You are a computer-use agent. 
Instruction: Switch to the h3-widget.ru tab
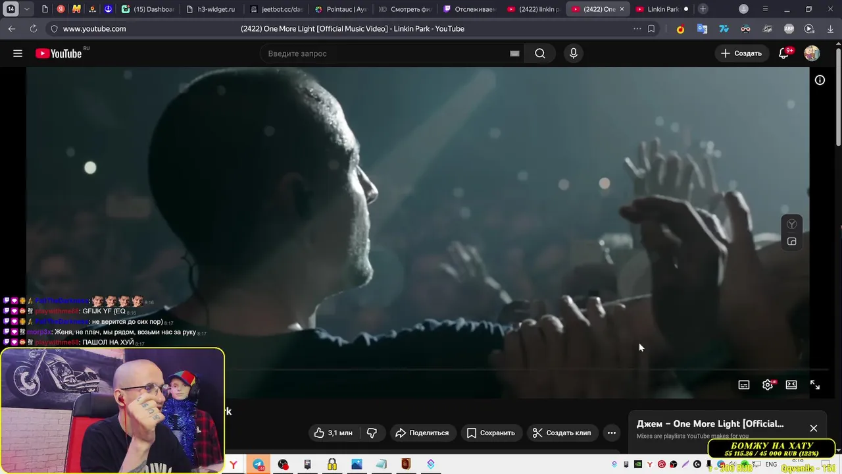coord(211,9)
